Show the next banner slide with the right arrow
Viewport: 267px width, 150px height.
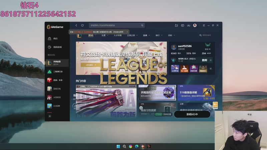(165, 58)
